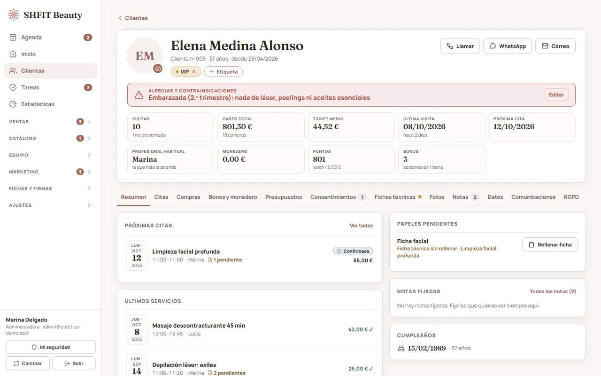Image resolution: width=601 pixels, height=376 pixels.
Task: Click the Confirmada status badge
Action: point(353,251)
